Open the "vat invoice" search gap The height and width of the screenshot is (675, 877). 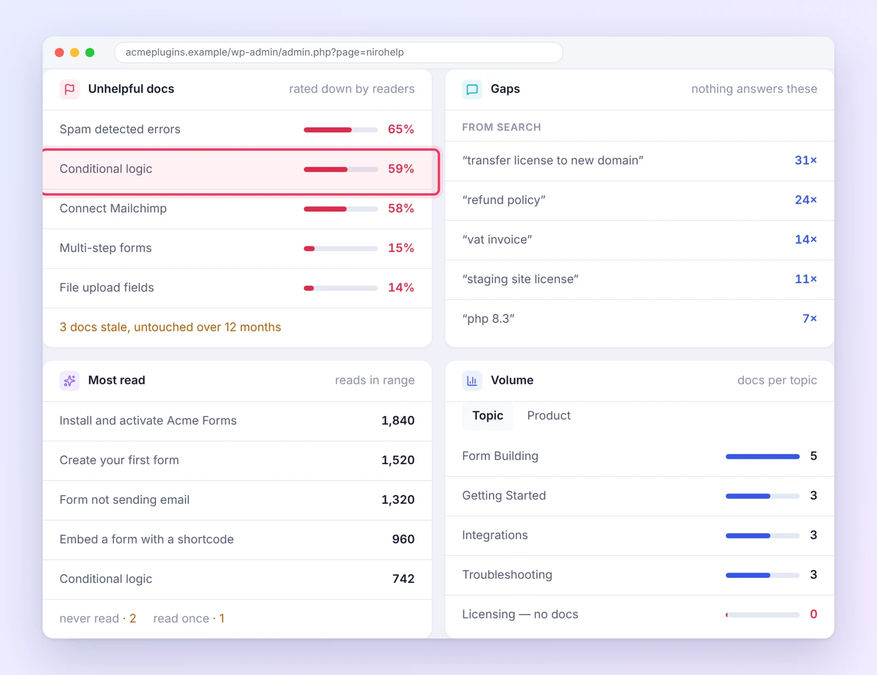point(640,240)
